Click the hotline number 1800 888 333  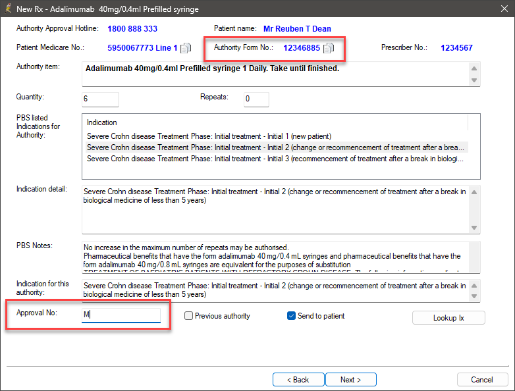tap(132, 29)
